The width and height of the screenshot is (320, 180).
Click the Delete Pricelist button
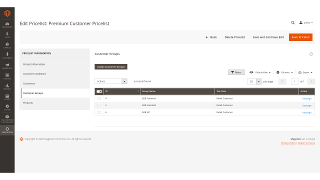click(x=234, y=37)
